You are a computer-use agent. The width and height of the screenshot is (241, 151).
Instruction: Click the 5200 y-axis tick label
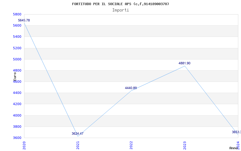coord(17,48)
